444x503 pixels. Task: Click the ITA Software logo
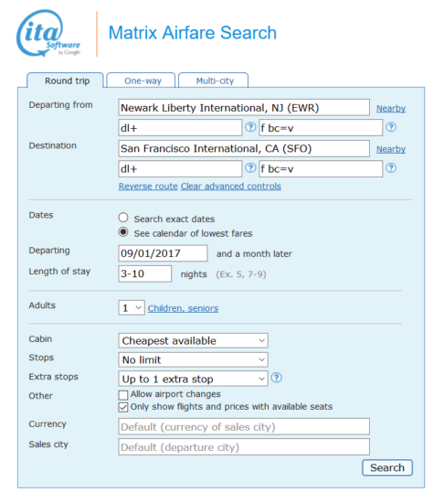[48, 33]
